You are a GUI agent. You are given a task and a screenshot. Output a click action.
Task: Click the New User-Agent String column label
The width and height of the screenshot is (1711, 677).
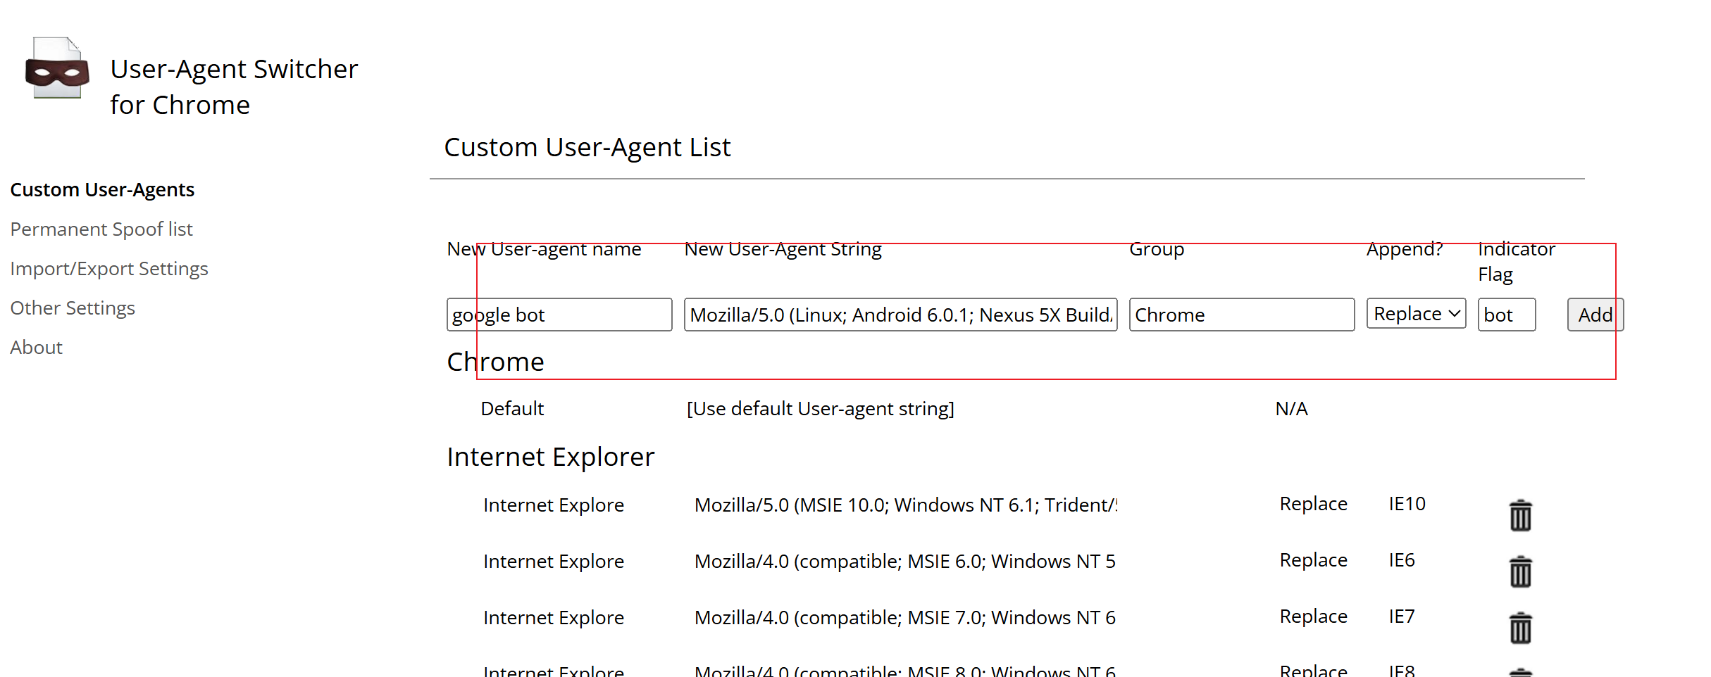pyautogui.click(x=783, y=249)
